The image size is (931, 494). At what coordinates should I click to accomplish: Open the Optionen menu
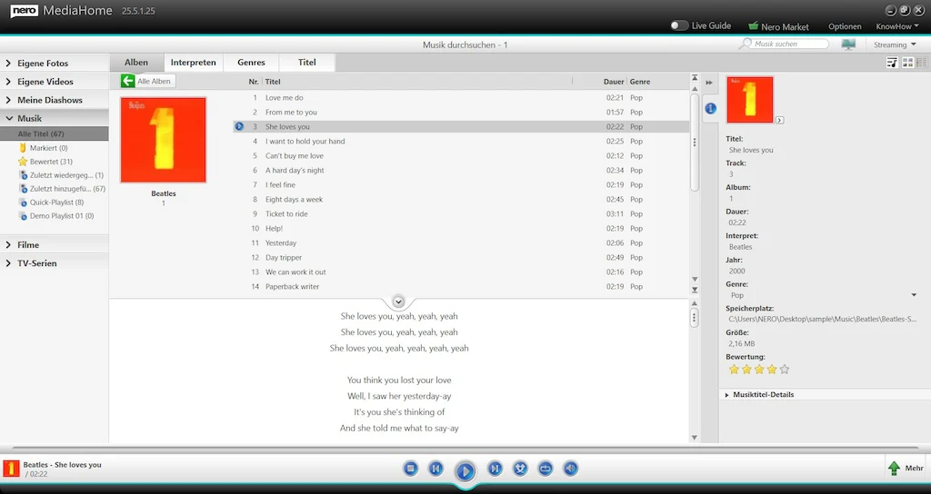[845, 26]
